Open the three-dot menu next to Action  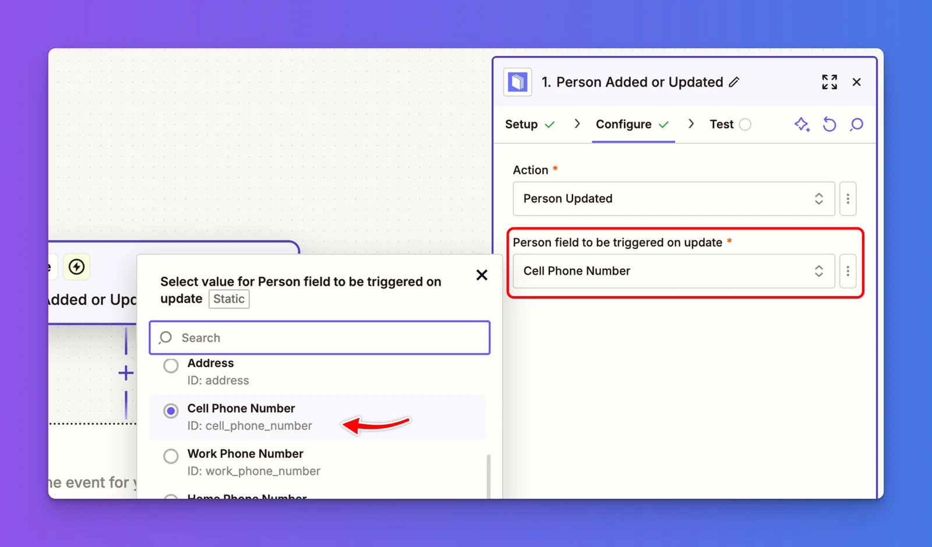coord(848,199)
